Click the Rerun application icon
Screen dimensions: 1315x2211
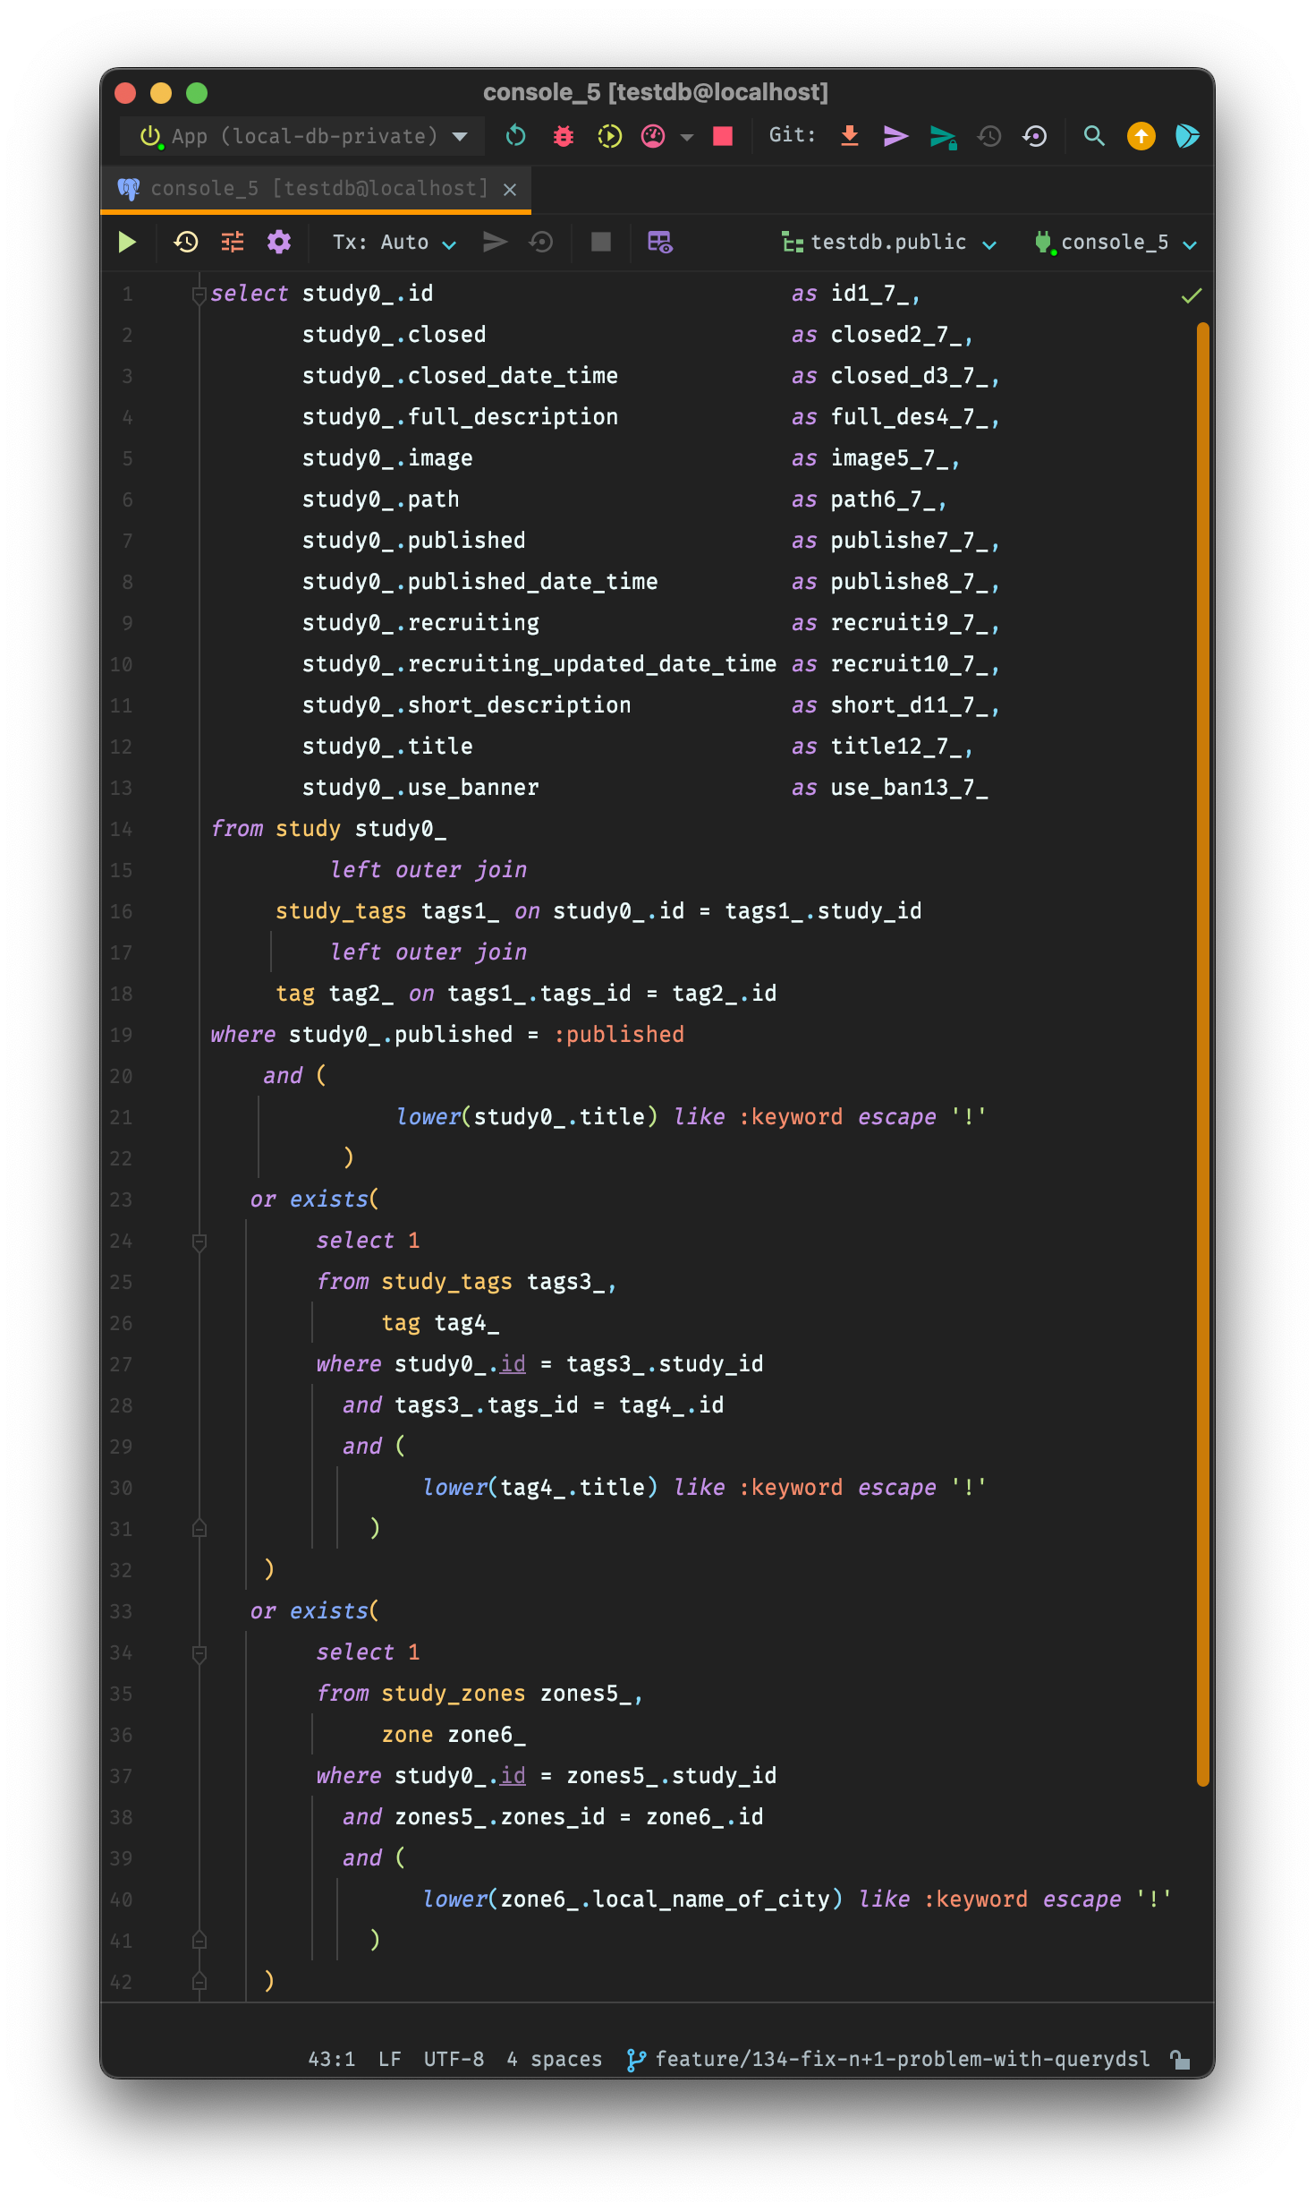click(x=516, y=136)
